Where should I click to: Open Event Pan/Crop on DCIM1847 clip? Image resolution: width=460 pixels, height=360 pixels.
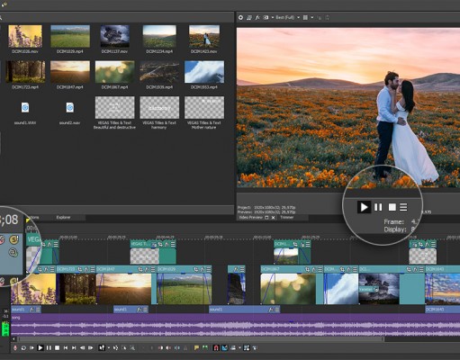click(140, 269)
